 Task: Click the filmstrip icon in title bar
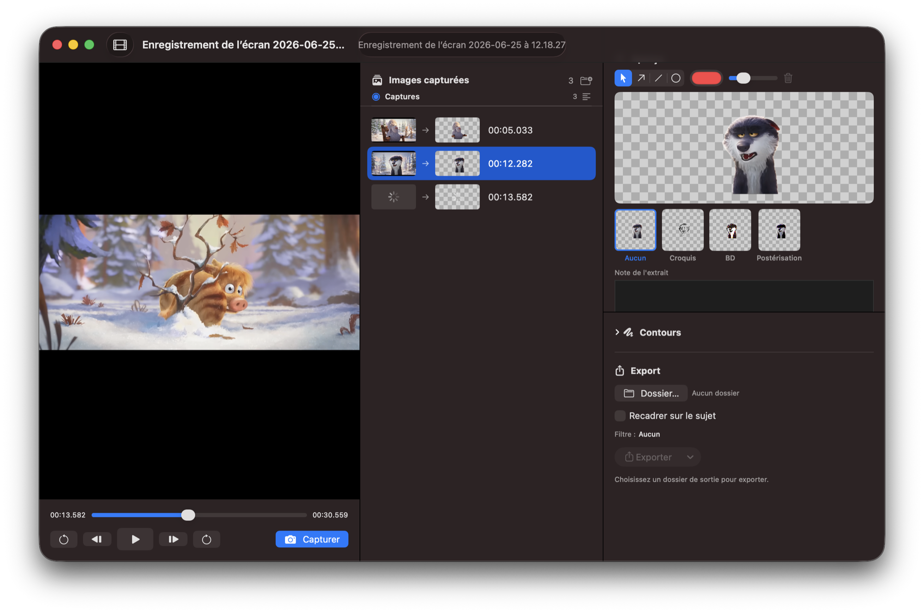120,45
